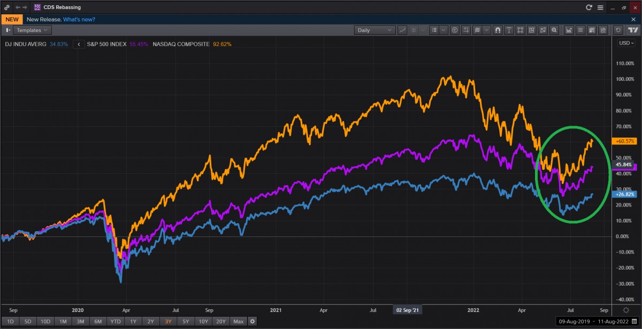Click the bar chart with plus icon
The width and height of the screenshot is (642, 329).
570,30
